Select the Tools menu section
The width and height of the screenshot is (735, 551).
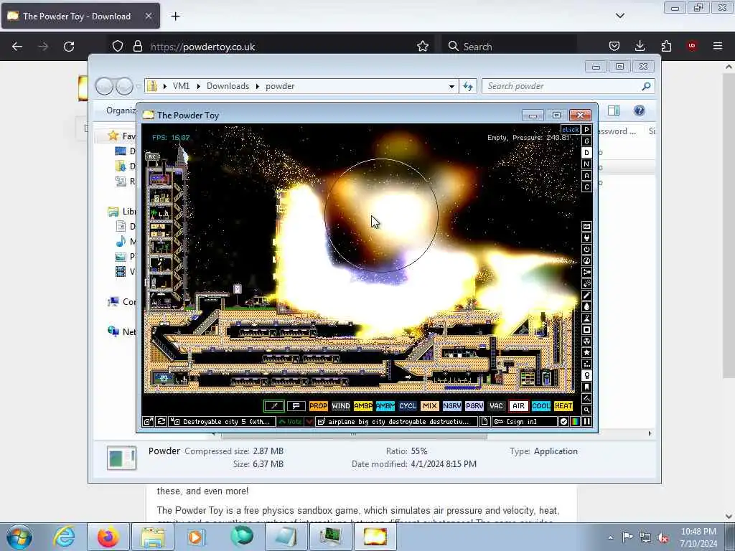[x=586, y=376]
